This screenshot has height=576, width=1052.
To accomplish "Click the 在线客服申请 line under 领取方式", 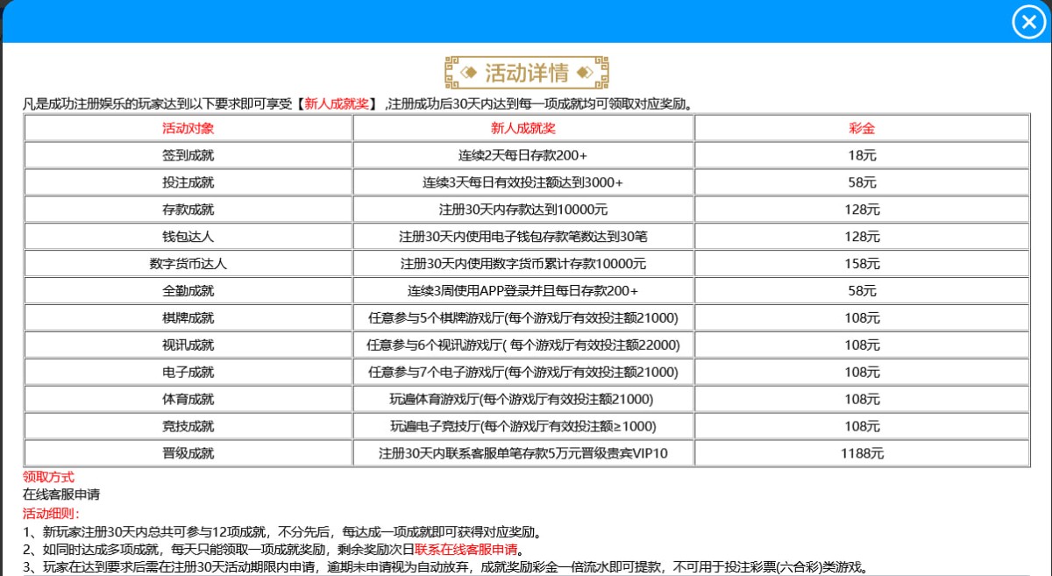I will click(61, 494).
